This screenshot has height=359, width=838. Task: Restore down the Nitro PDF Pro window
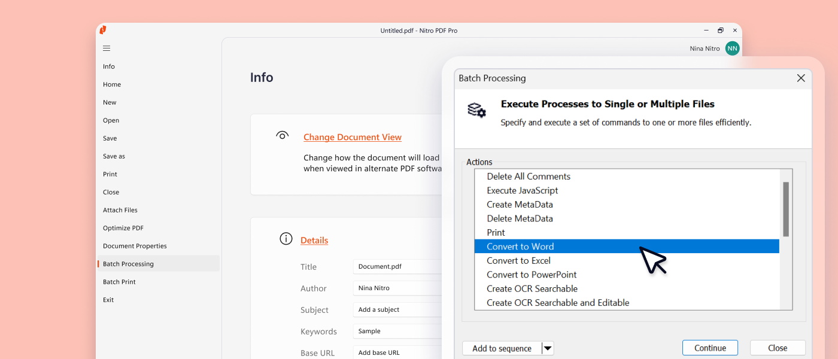(720, 31)
